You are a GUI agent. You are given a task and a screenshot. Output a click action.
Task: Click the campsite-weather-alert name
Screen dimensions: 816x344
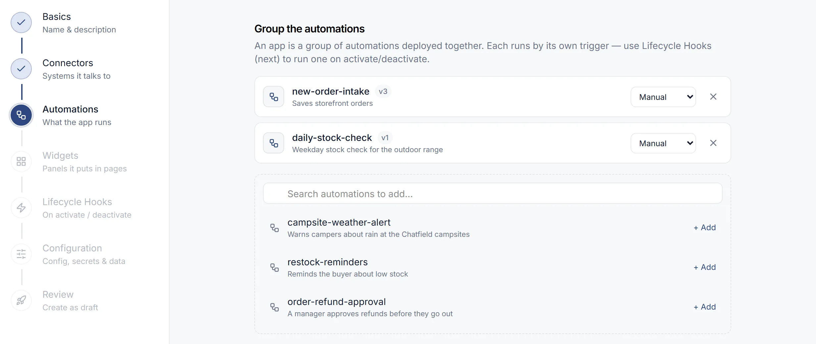click(x=339, y=222)
